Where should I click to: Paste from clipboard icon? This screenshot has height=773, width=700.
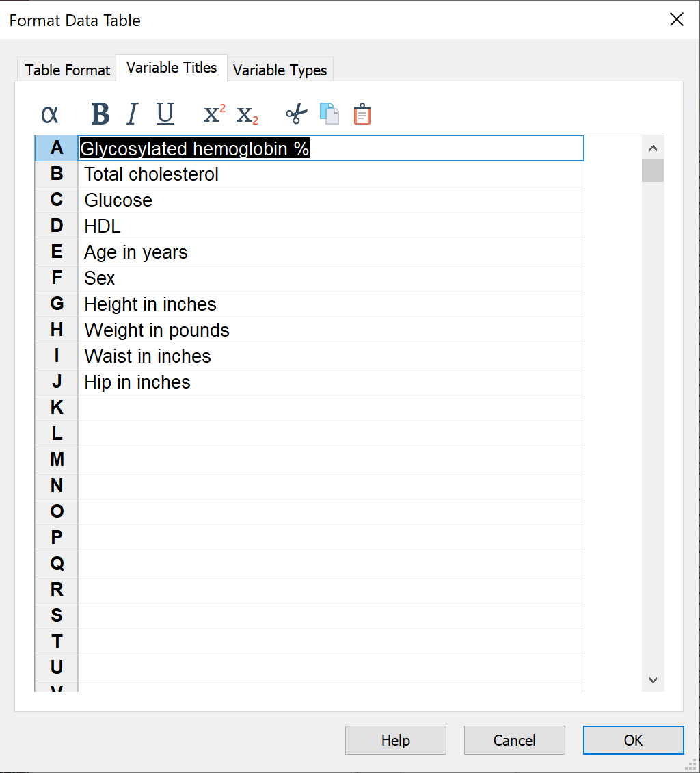point(362,114)
